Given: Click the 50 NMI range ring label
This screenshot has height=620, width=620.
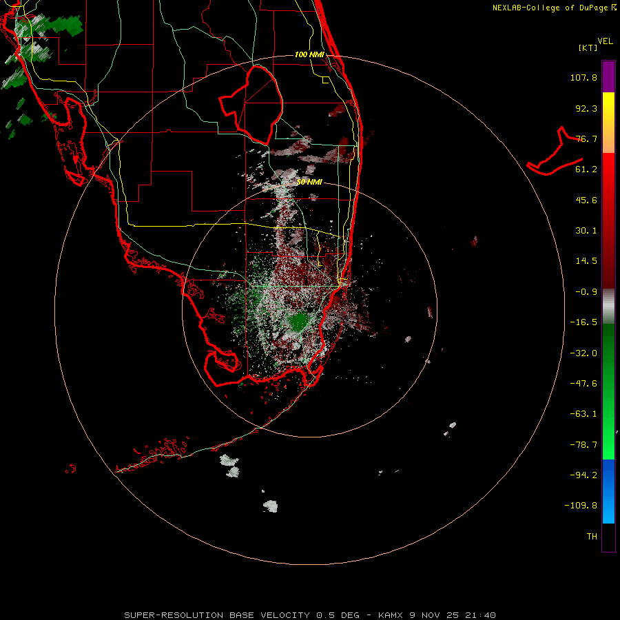Looking at the screenshot, I should click(x=309, y=182).
